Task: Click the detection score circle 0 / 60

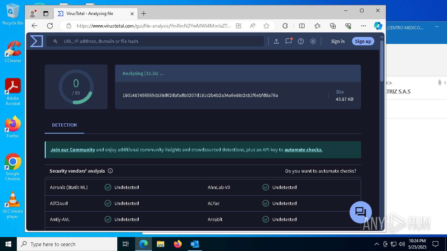Action: (x=76, y=87)
